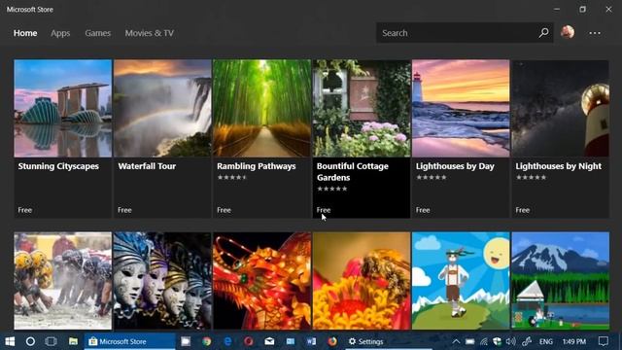This screenshot has height=350, width=622.
Task: Open the Apps tab
Action: point(60,33)
